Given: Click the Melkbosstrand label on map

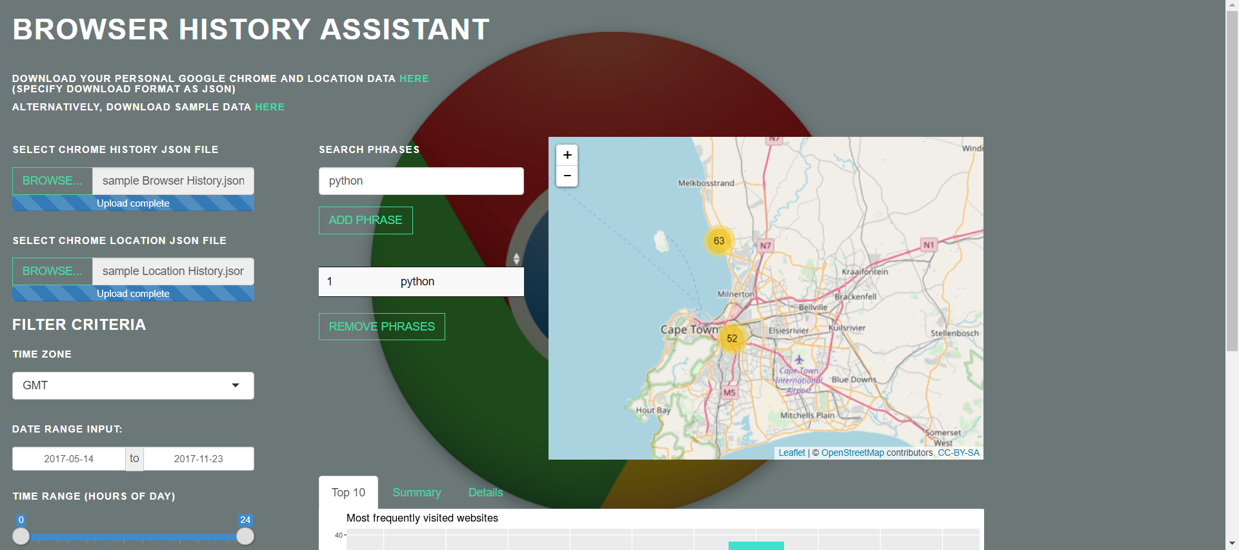Looking at the screenshot, I should tap(706, 183).
